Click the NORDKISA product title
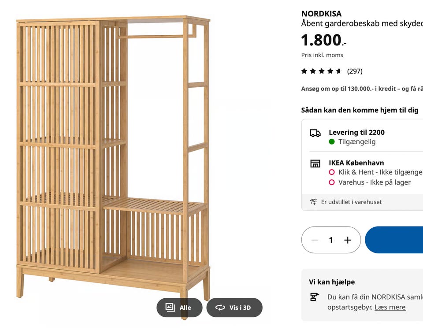The image size is (423, 334). pos(321,14)
